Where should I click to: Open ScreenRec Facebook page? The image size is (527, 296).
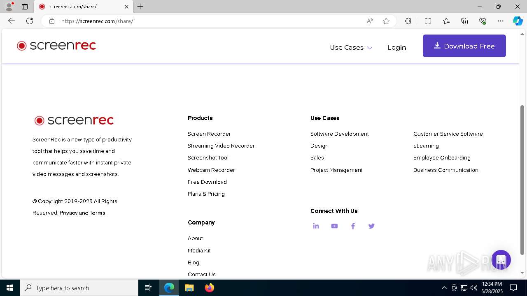pos(353,226)
